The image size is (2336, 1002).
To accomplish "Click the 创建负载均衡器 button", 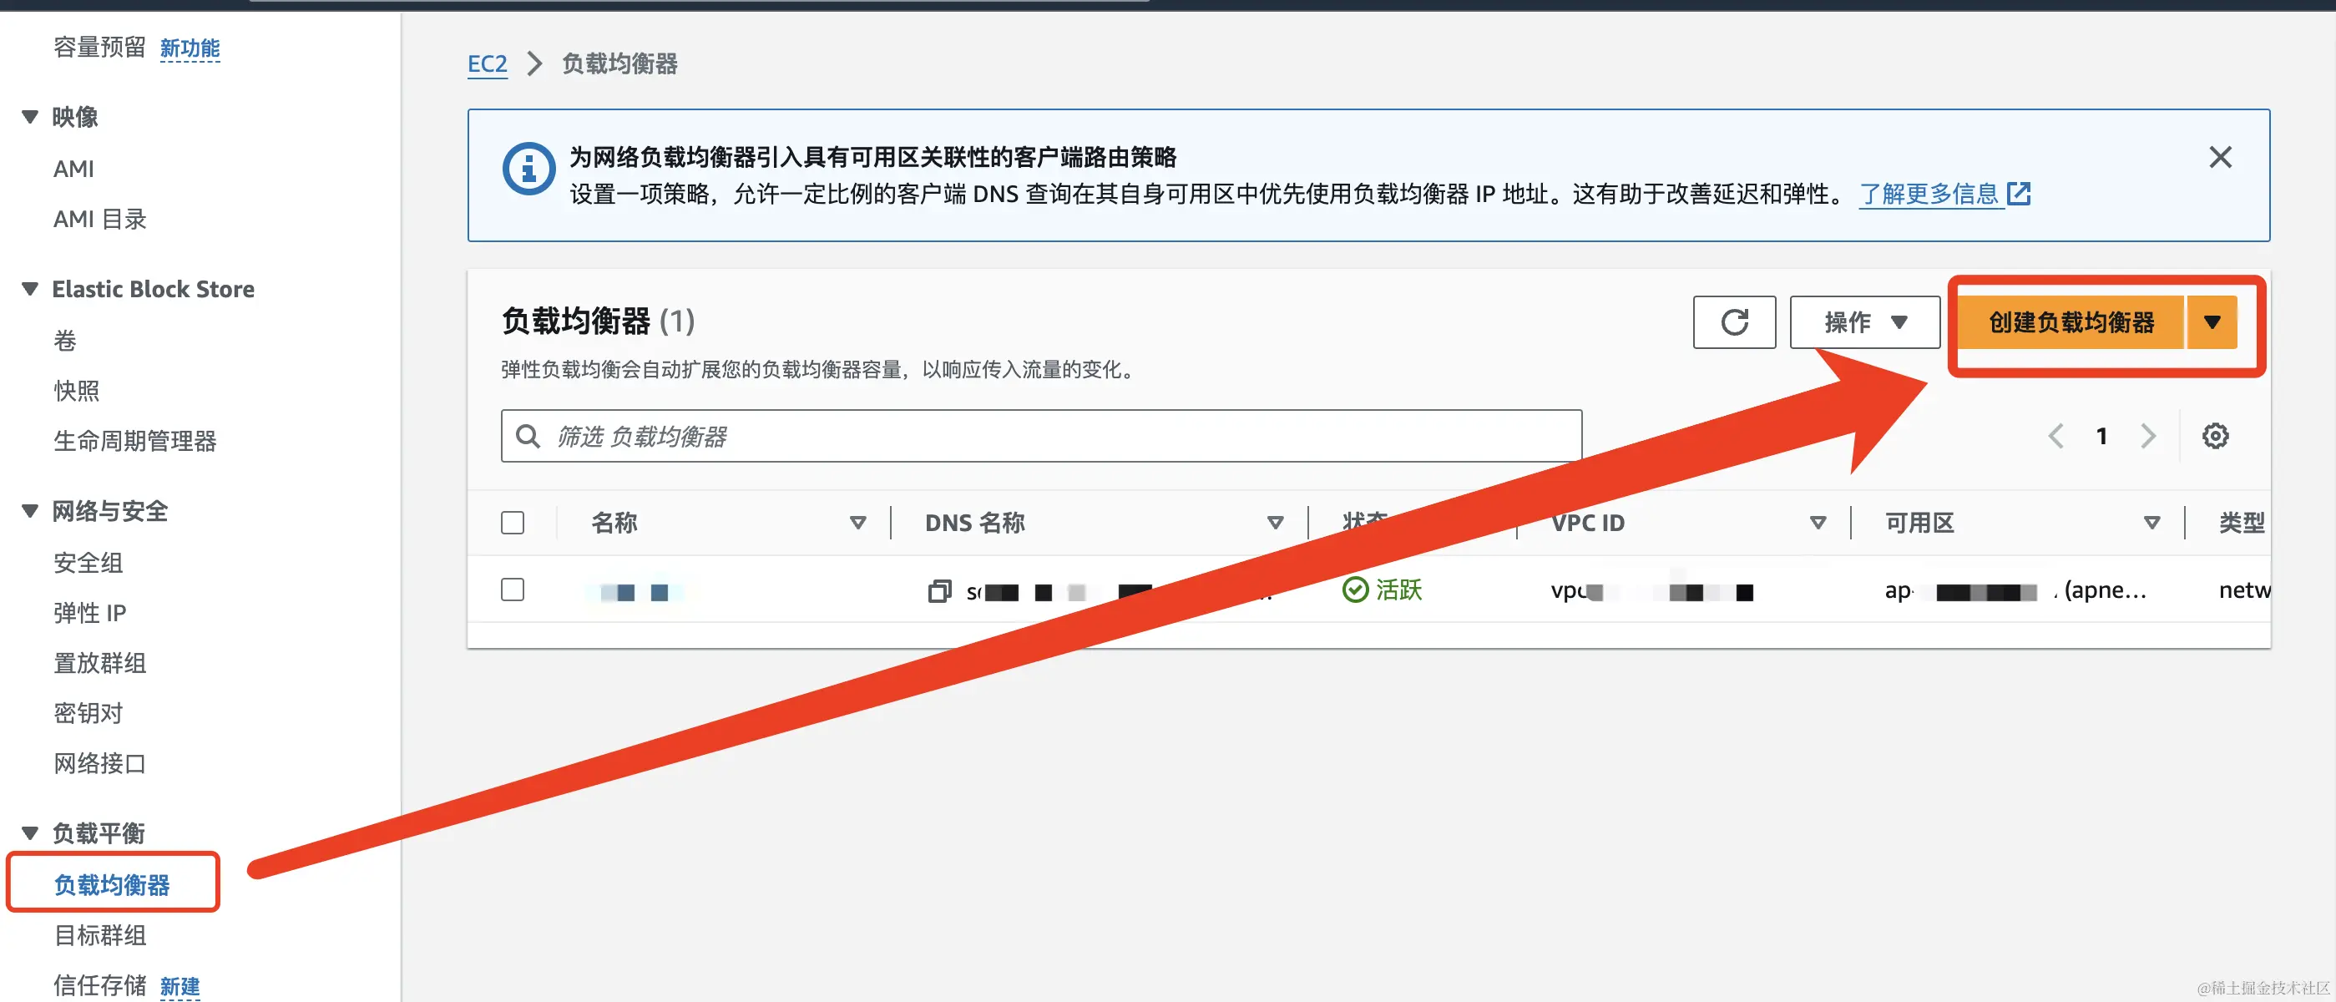I will point(2071,322).
